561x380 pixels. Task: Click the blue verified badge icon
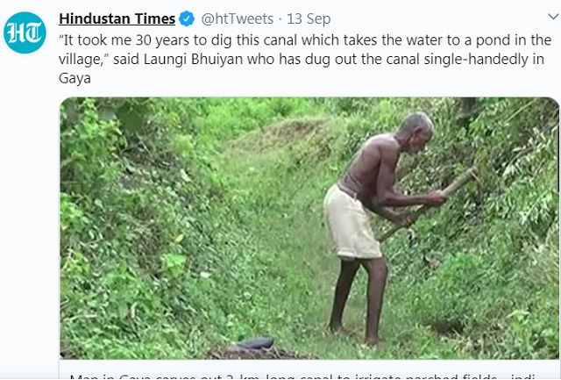188,18
